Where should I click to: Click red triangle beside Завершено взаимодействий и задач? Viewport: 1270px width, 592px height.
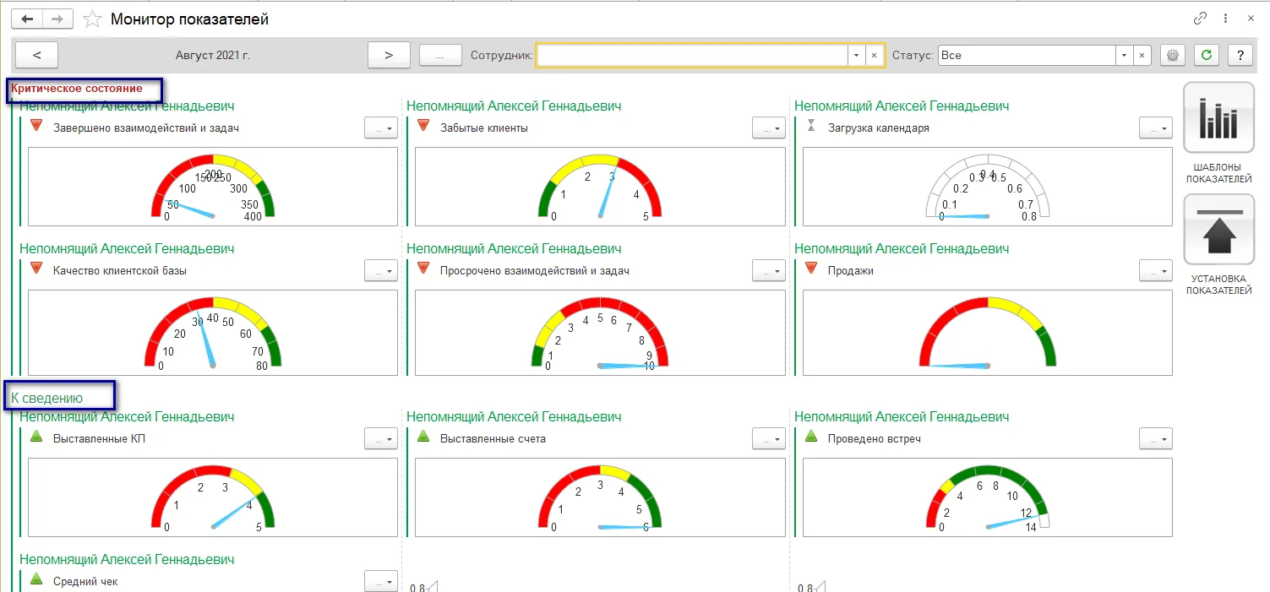click(36, 125)
